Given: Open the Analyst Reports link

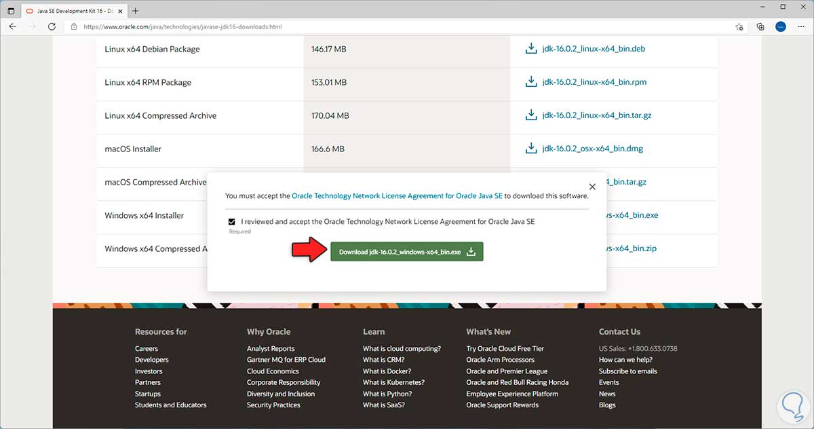Looking at the screenshot, I should coord(271,349).
